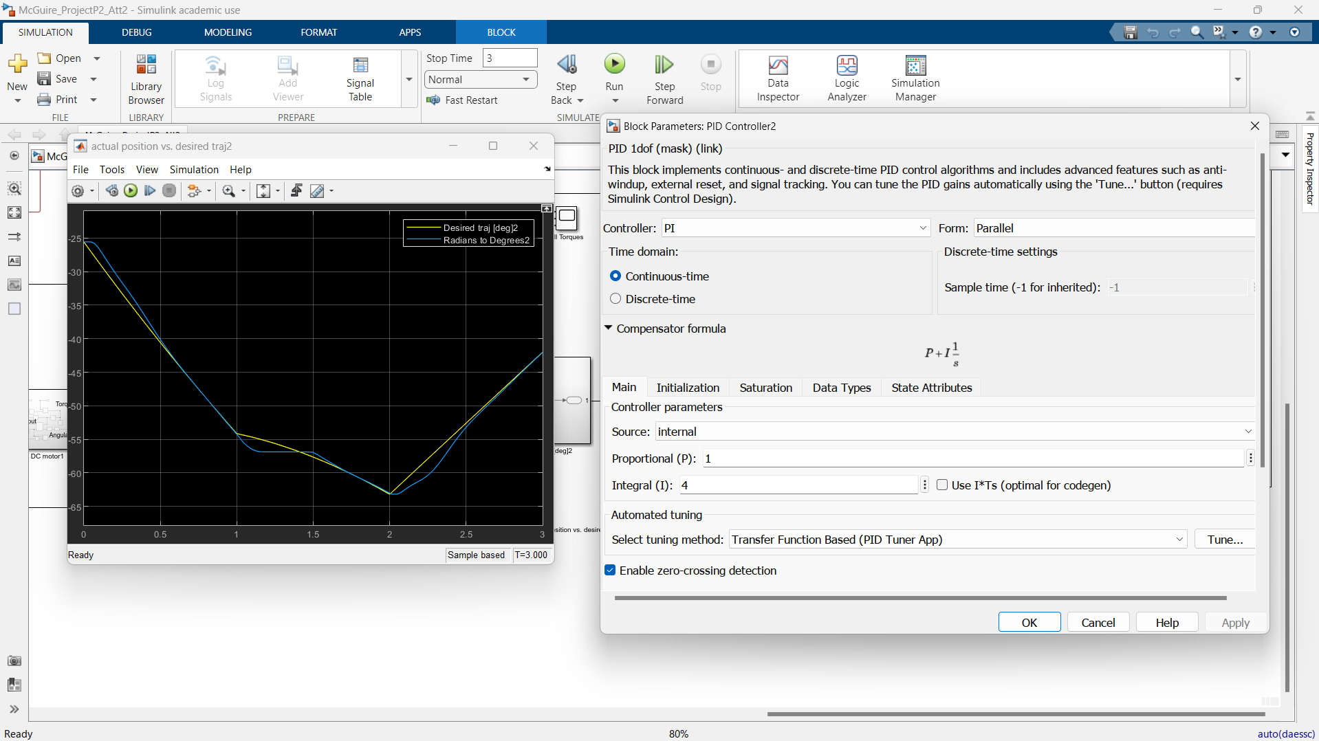
Task: Switch to the MODELING ribbon tab
Action: tap(228, 32)
